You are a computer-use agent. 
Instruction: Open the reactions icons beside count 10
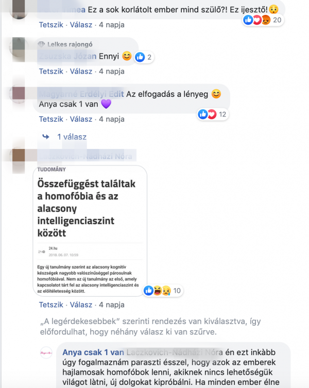click(x=158, y=291)
